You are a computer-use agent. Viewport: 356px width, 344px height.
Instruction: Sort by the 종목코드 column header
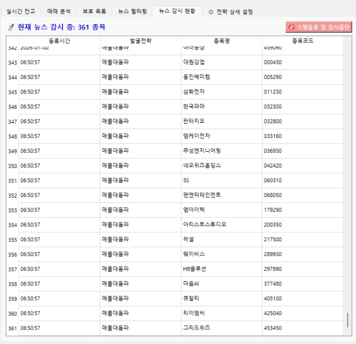click(x=303, y=41)
